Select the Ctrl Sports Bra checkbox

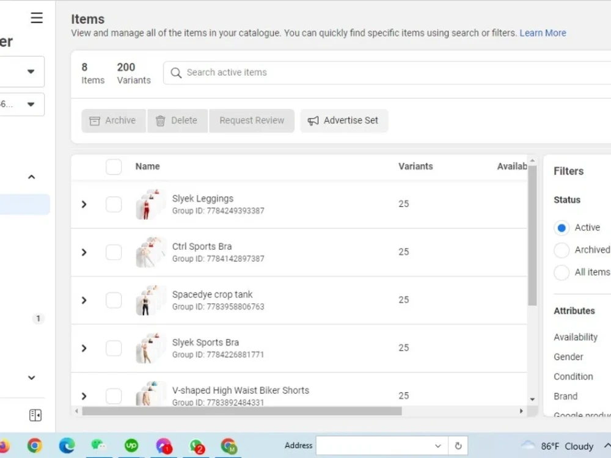coord(114,252)
